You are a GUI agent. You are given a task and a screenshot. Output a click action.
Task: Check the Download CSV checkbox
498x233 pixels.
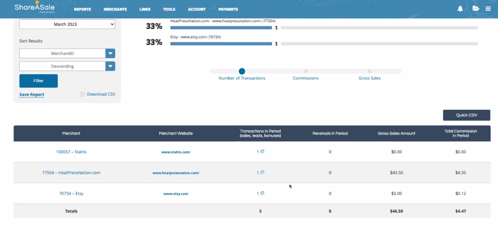tap(83, 94)
